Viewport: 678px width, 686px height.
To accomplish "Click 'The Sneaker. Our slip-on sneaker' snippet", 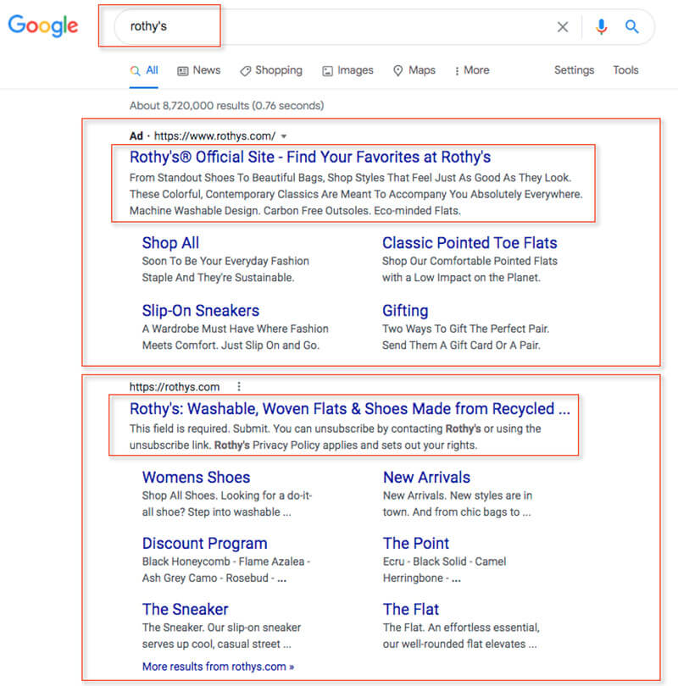I will point(221,628).
